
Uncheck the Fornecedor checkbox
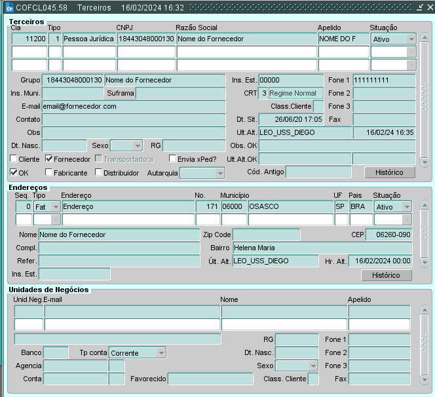point(49,159)
